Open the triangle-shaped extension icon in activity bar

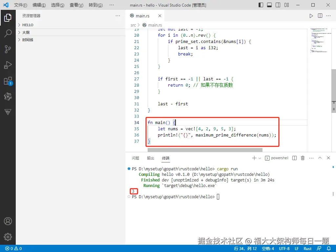pyautogui.click(x=8, y=112)
